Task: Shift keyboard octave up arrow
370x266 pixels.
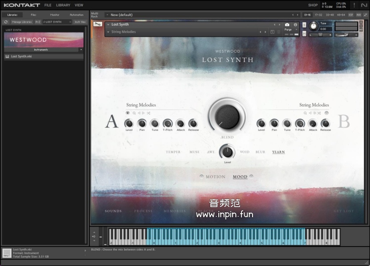Action: tap(94, 232)
